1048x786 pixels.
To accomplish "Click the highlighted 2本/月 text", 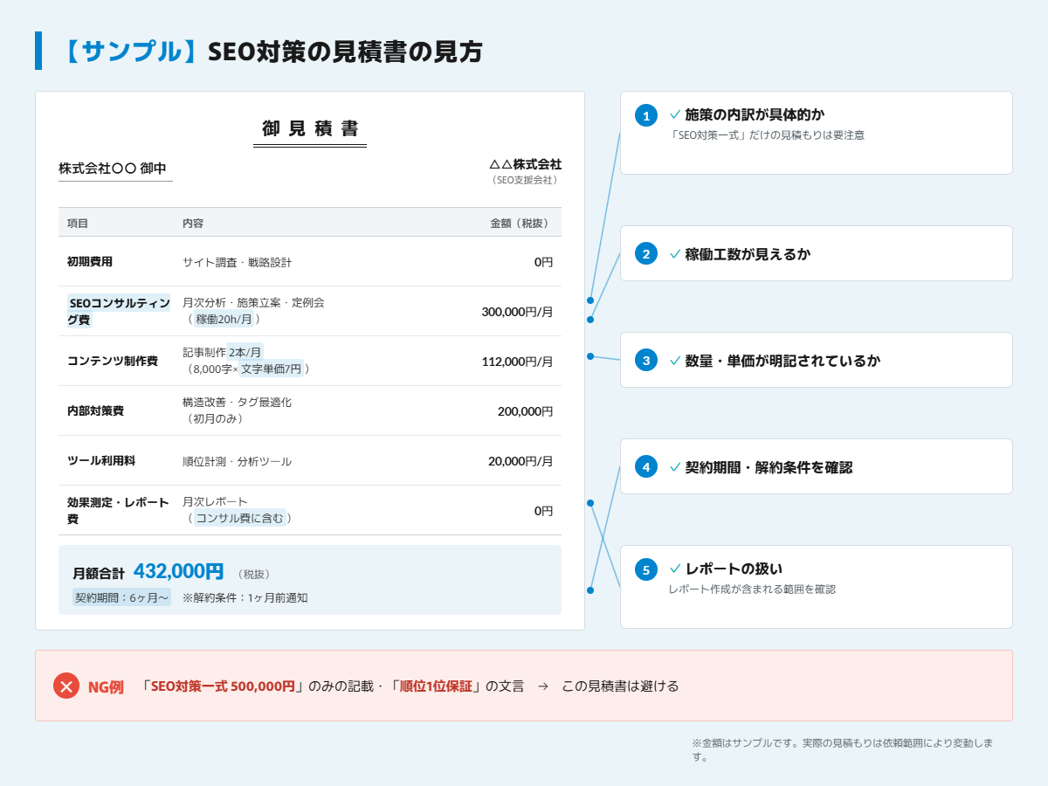I will 245,352.
